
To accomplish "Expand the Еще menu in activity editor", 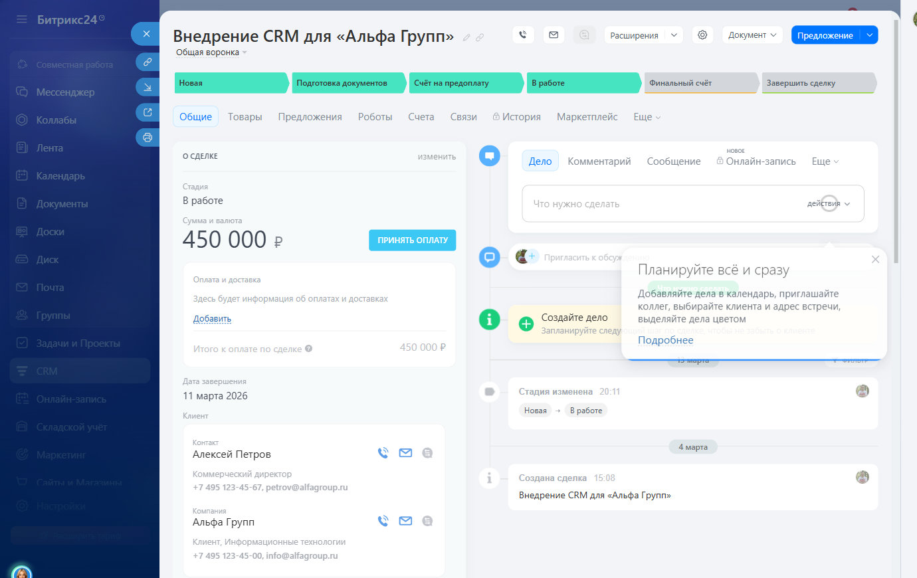I will click(x=825, y=161).
